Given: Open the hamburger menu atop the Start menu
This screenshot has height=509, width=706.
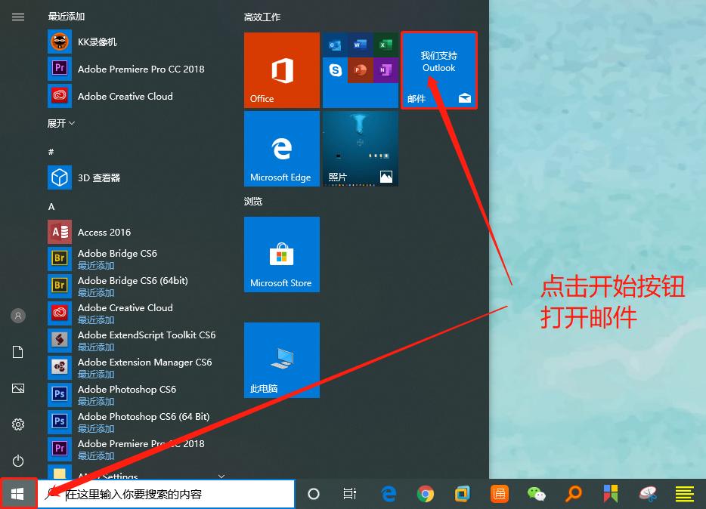Looking at the screenshot, I should point(18,17).
